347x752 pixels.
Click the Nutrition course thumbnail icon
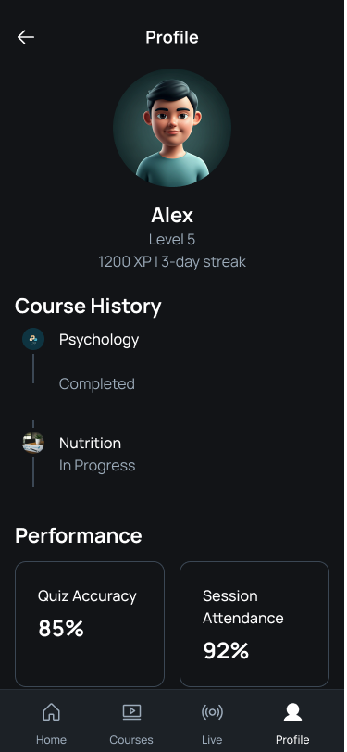pos(33,443)
